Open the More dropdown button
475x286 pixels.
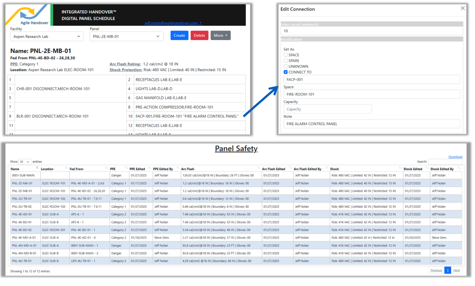pos(220,36)
